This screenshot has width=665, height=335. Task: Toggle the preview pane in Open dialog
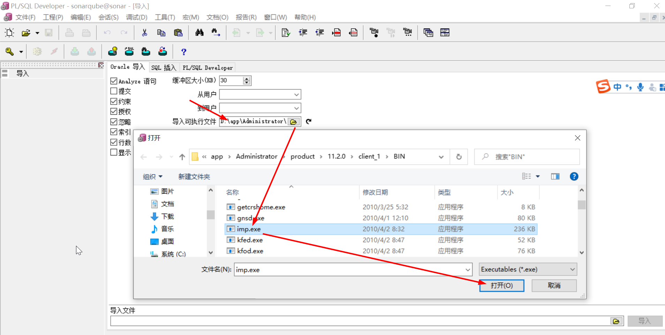[x=555, y=176]
